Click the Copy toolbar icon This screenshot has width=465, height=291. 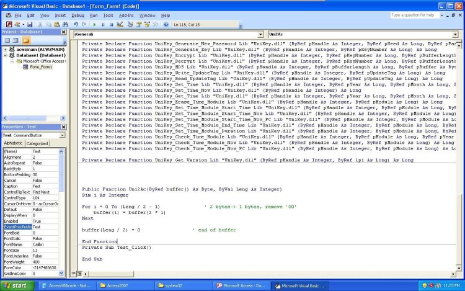[x=48, y=24]
